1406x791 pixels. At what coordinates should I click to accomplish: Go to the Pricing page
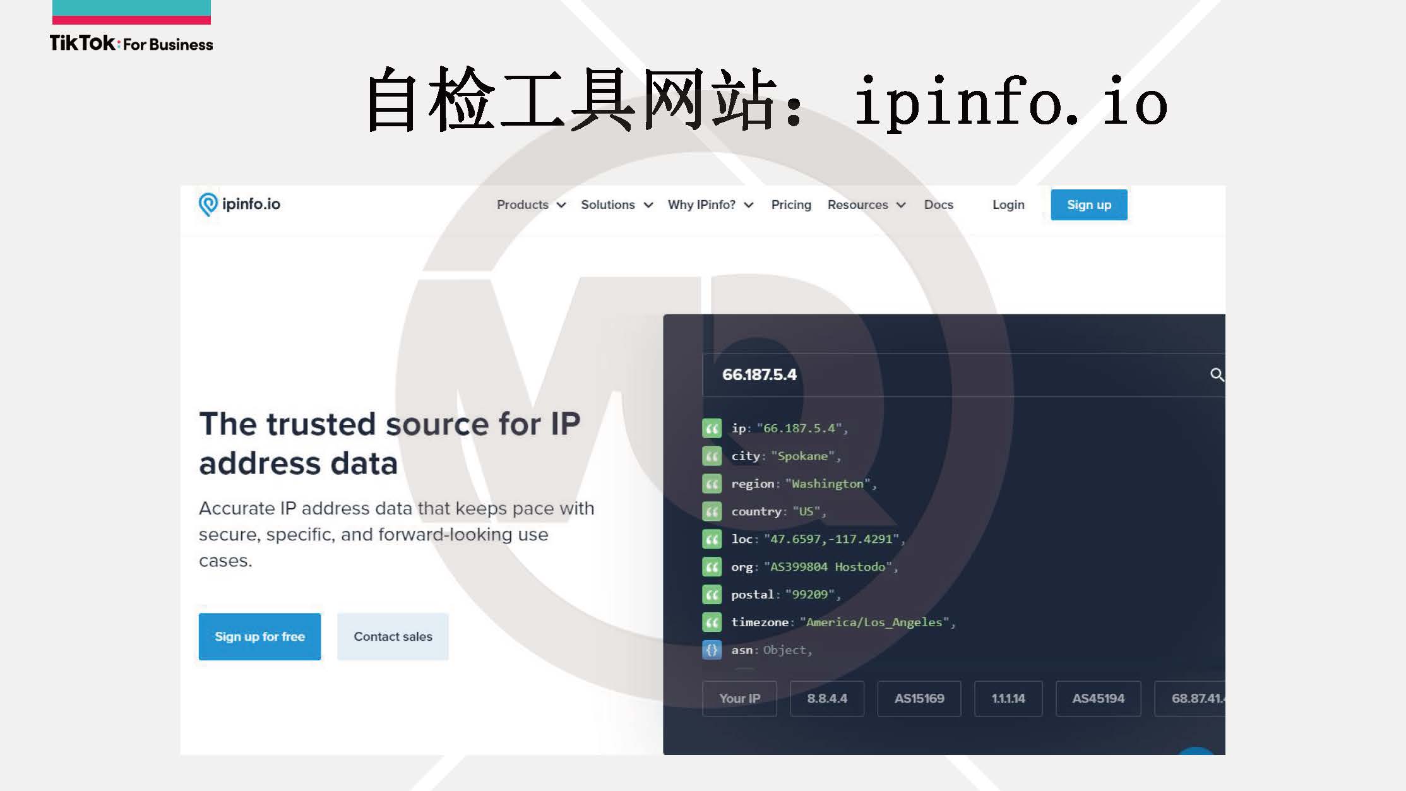click(790, 205)
